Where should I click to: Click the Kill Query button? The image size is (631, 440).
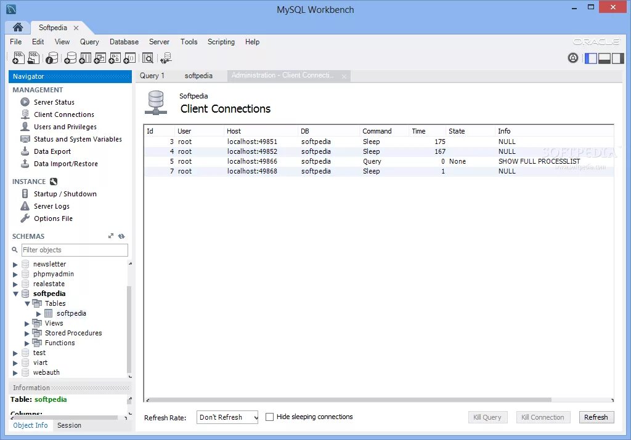pyautogui.click(x=487, y=417)
